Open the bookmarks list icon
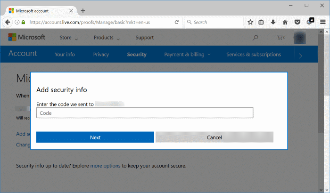The width and height of the screenshot is (330, 193). coord(261,22)
